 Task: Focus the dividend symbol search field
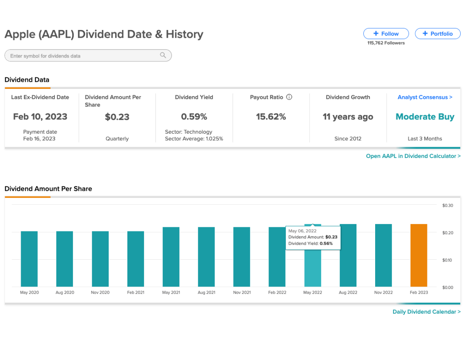coord(88,56)
